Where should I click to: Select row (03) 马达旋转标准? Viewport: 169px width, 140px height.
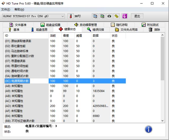65,51
